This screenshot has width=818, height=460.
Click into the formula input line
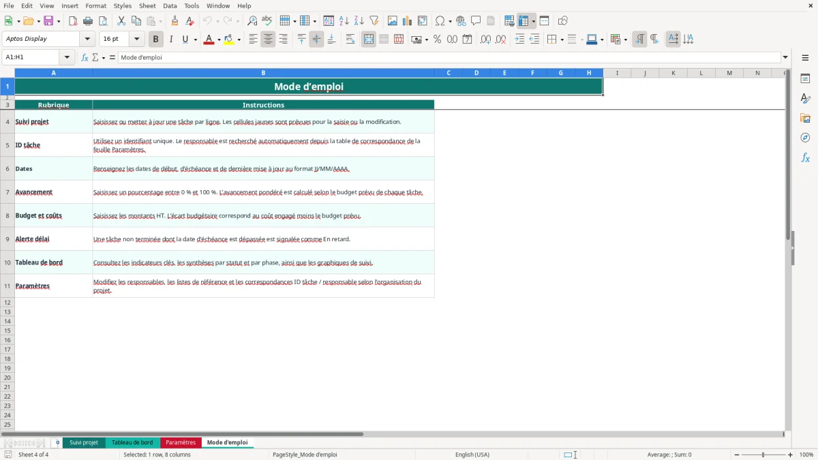(x=449, y=57)
